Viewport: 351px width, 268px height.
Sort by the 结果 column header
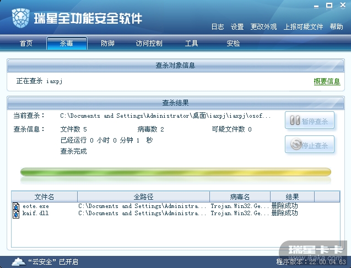pos(293,196)
